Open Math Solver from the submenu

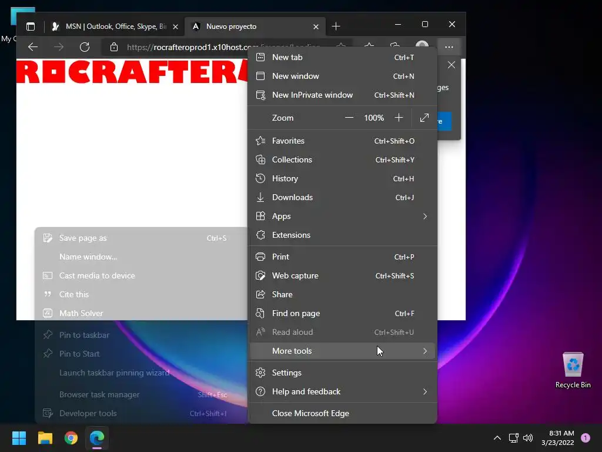coord(141,313)
